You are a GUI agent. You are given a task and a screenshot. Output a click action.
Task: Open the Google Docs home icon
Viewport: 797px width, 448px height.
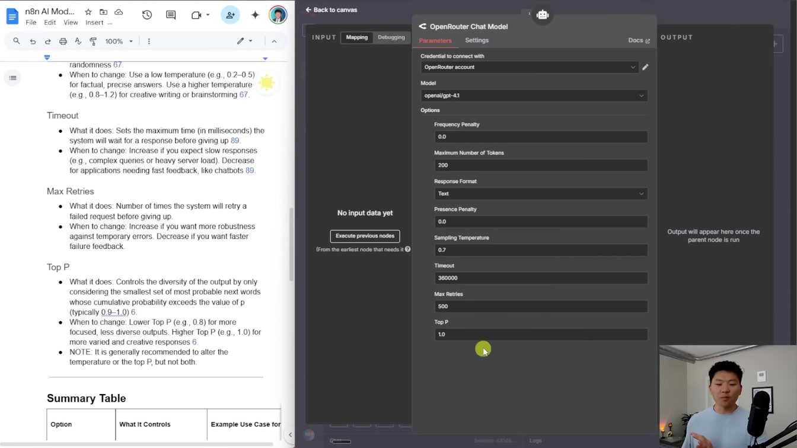(x=12, y=16)
